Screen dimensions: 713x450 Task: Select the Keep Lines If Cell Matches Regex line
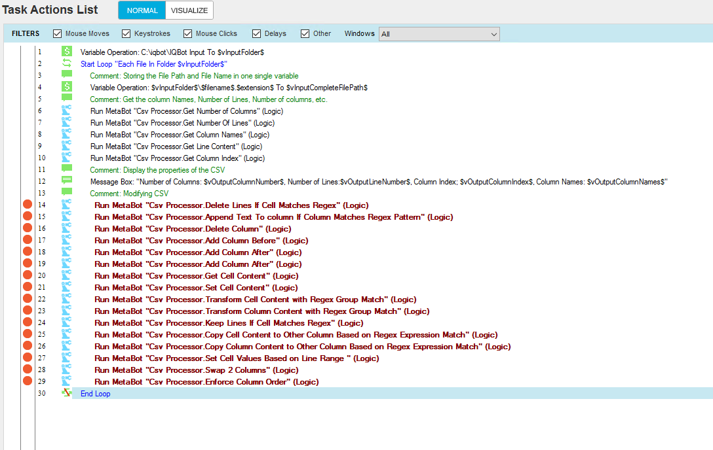(x=229, y=323)
